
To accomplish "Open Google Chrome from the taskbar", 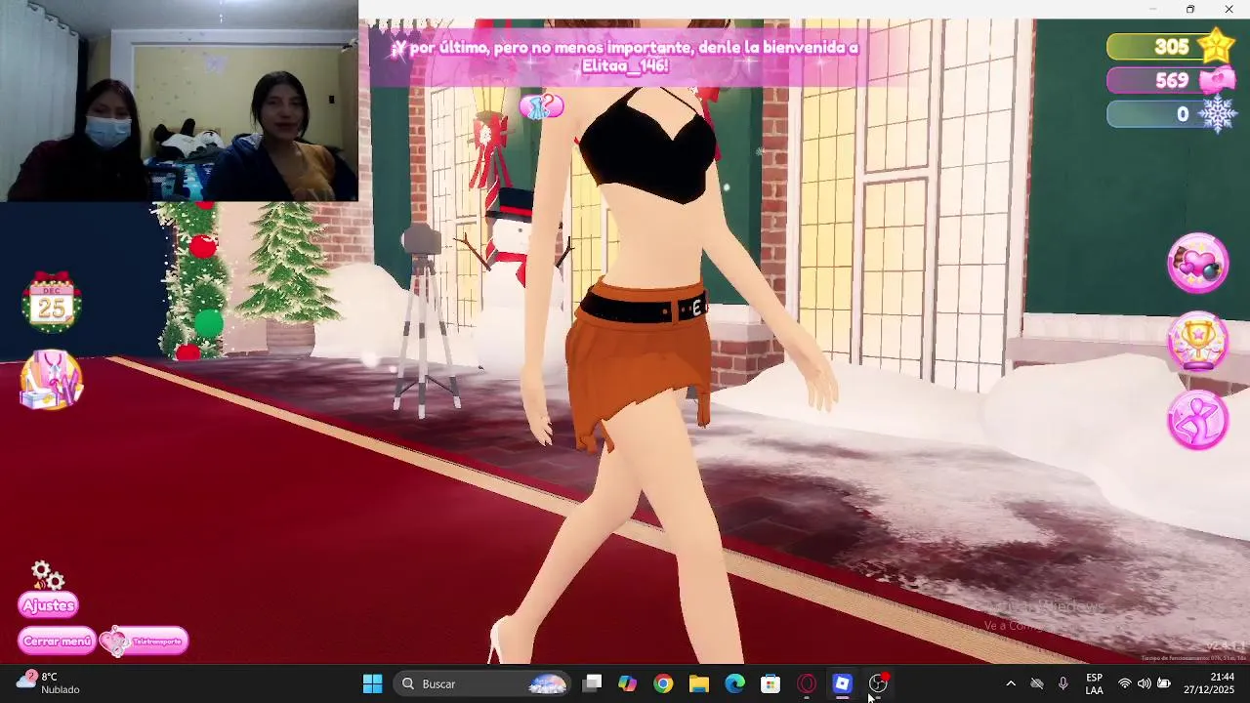I will (663, 683).
